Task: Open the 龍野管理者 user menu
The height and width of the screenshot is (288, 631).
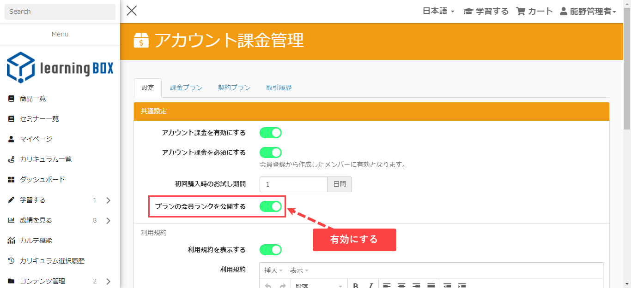Action: pos(588,12)
